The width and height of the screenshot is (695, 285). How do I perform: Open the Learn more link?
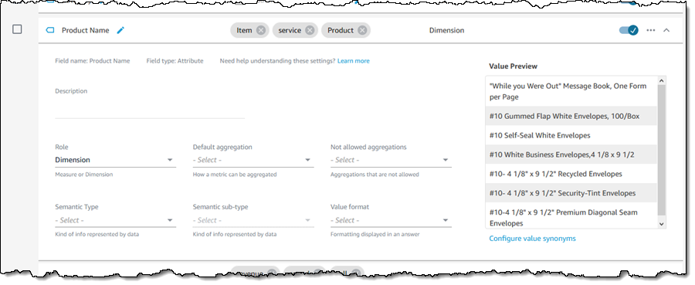tap(353, 61)
